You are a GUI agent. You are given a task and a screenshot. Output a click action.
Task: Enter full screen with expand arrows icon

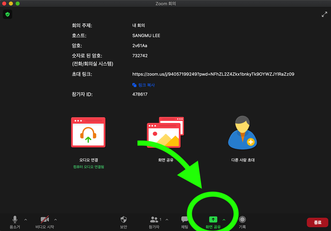pos(324,14)
